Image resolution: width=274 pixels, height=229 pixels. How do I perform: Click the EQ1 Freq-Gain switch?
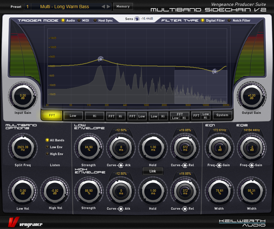(219, 165)
